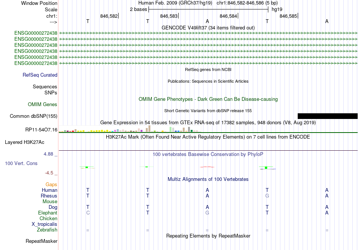Click the Mouse alignment row label
Image resolution: width=358 pixels, height=250 pixels.
pyautogui.click(x=50, y=202)
